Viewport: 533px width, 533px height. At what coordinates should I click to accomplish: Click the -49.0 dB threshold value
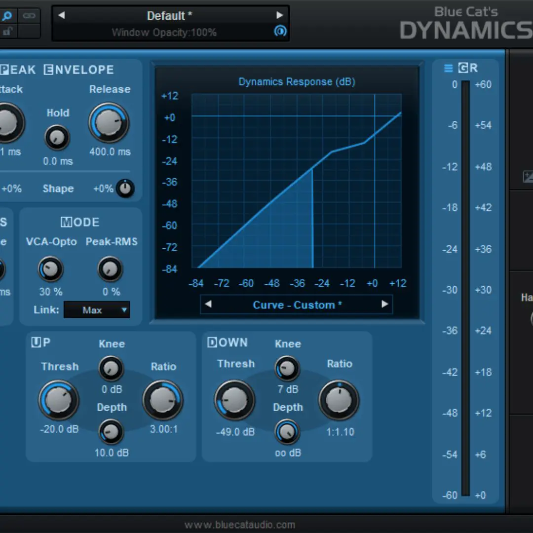coord(235,432)
